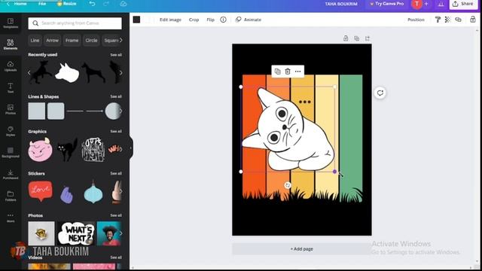Show more filter chips with the arrow
This screenshot has height=271, width=482.
(x=121, y=40)
